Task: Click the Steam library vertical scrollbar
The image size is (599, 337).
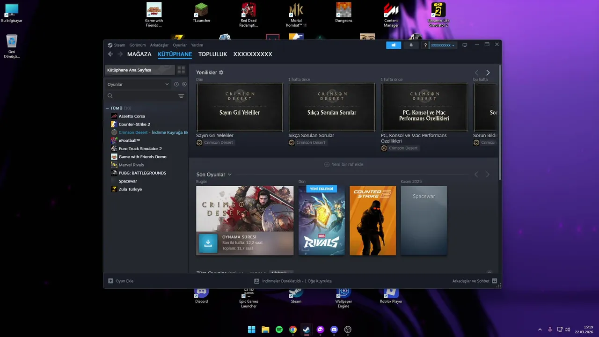Action: pyautogui.click(x=500, y=122)
